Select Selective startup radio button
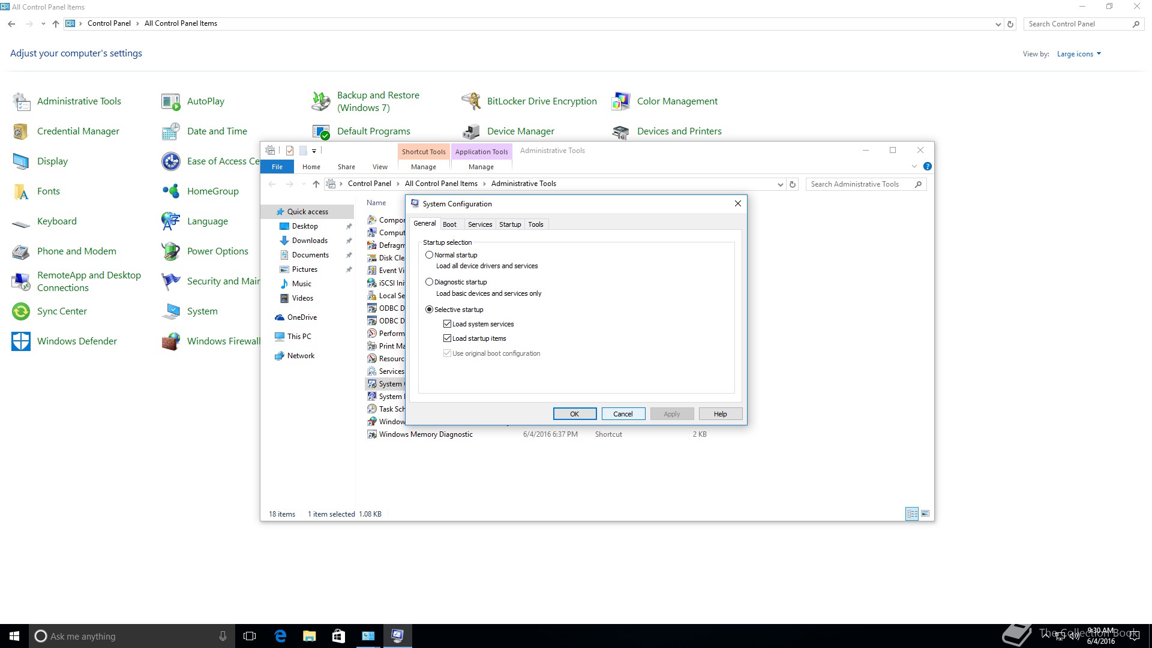 [429, 310]
